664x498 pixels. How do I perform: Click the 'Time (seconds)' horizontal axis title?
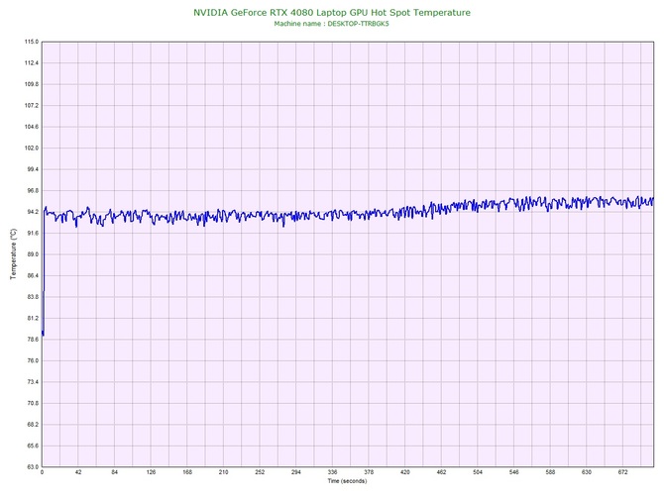[347, 481]
